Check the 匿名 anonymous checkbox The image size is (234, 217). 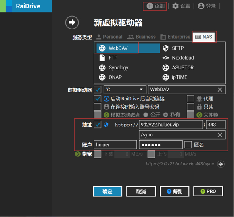188,145
